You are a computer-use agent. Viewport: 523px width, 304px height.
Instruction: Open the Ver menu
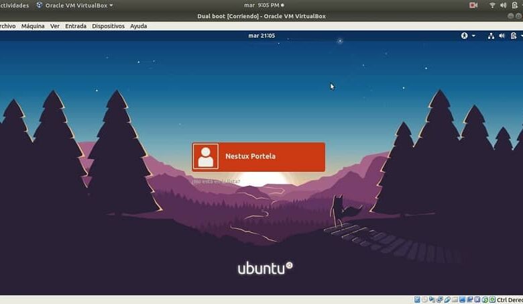55,26
